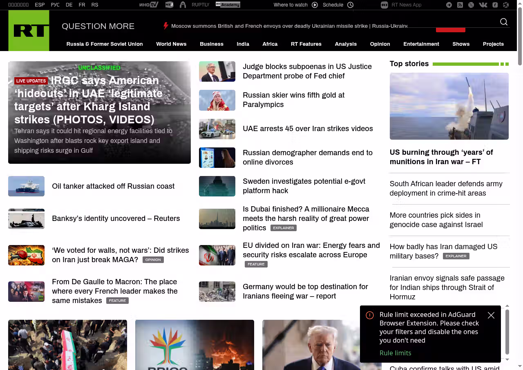Select the Entertainment menu item
Image resolution: width=523 pixels, height=370 pixels.
click(x=421, y=44)
